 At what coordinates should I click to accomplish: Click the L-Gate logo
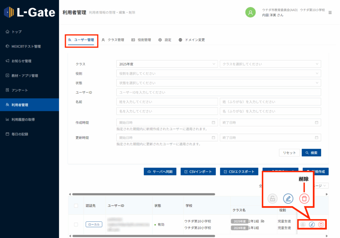point(30,12)
